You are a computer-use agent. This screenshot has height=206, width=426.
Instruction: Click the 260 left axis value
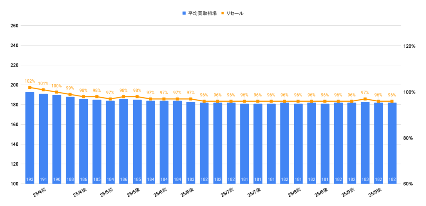[14, 26]
